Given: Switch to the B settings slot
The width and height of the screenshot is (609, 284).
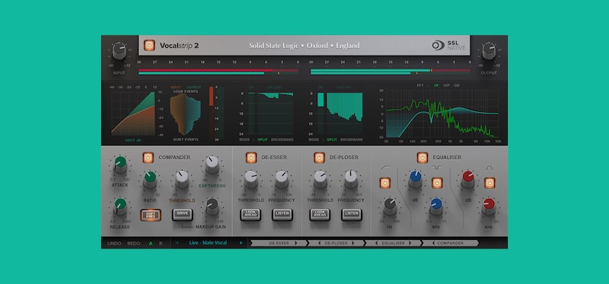Looking at the screenshot, I should pyautogui.click(x=161, y=244).
